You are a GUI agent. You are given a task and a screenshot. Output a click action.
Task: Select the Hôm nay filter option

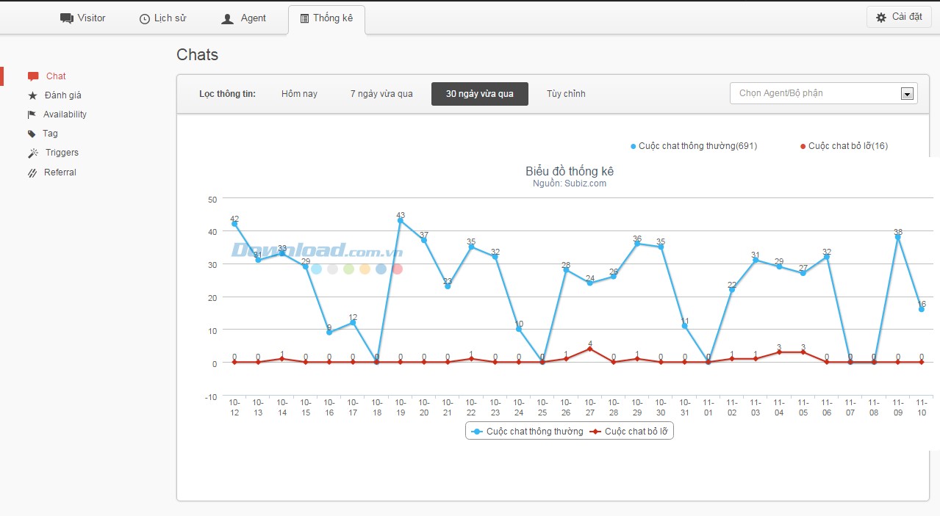(299, 94)
